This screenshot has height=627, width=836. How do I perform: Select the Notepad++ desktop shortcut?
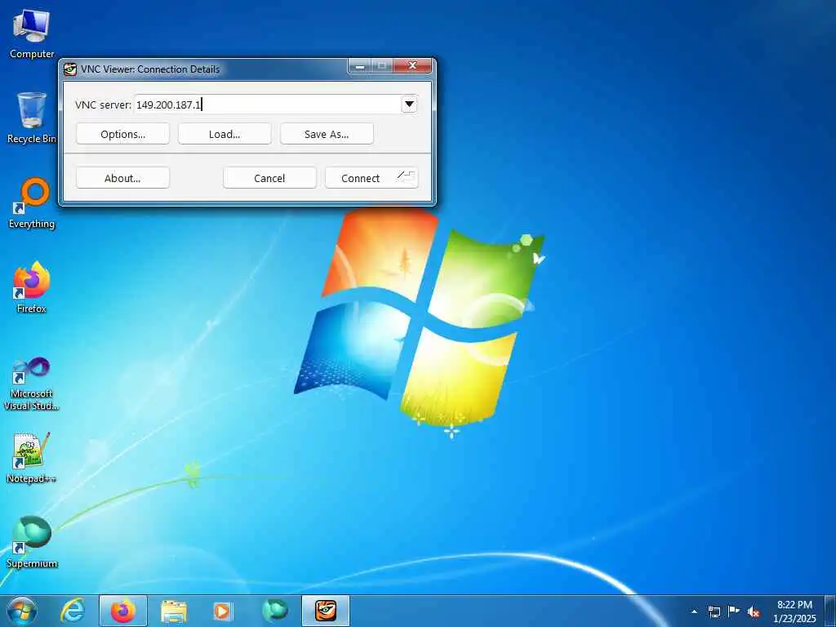pyautogui.click(x=32, y=457)
